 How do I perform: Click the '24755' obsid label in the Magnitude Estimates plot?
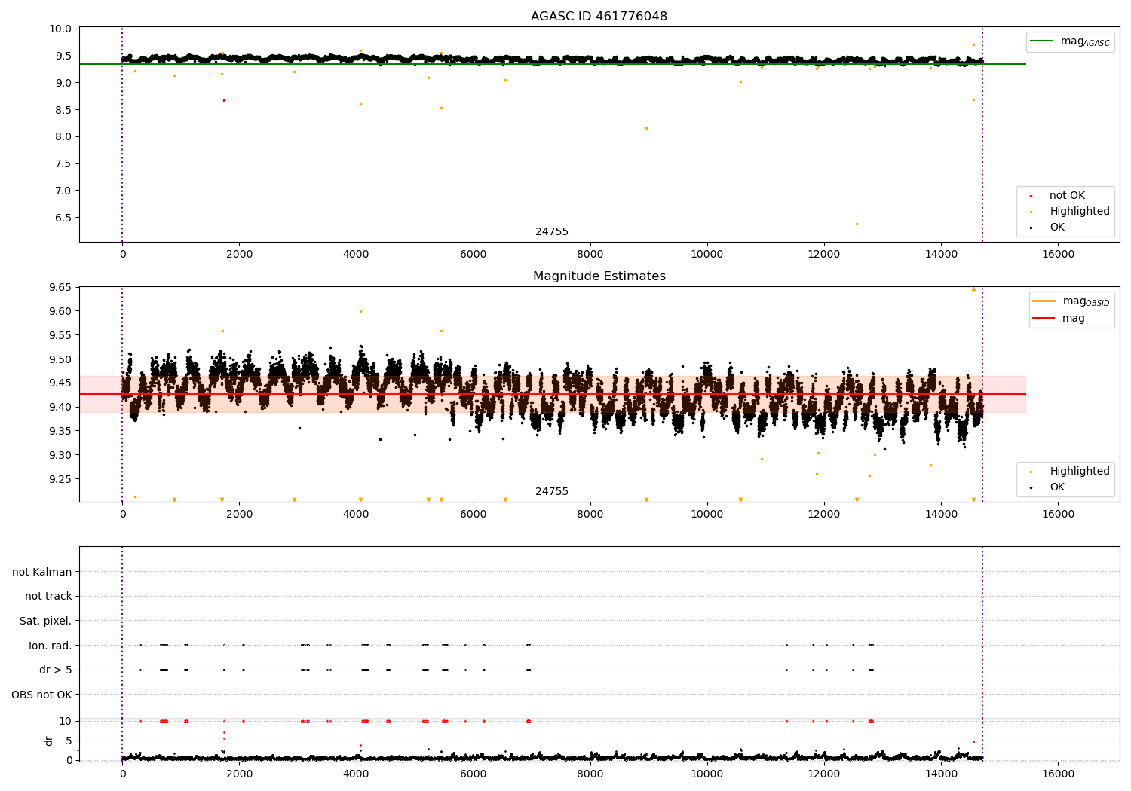pos(552,492)
